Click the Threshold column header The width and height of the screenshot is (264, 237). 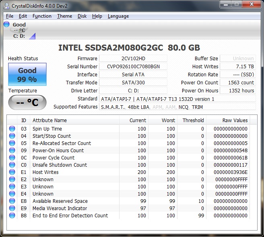192,121
